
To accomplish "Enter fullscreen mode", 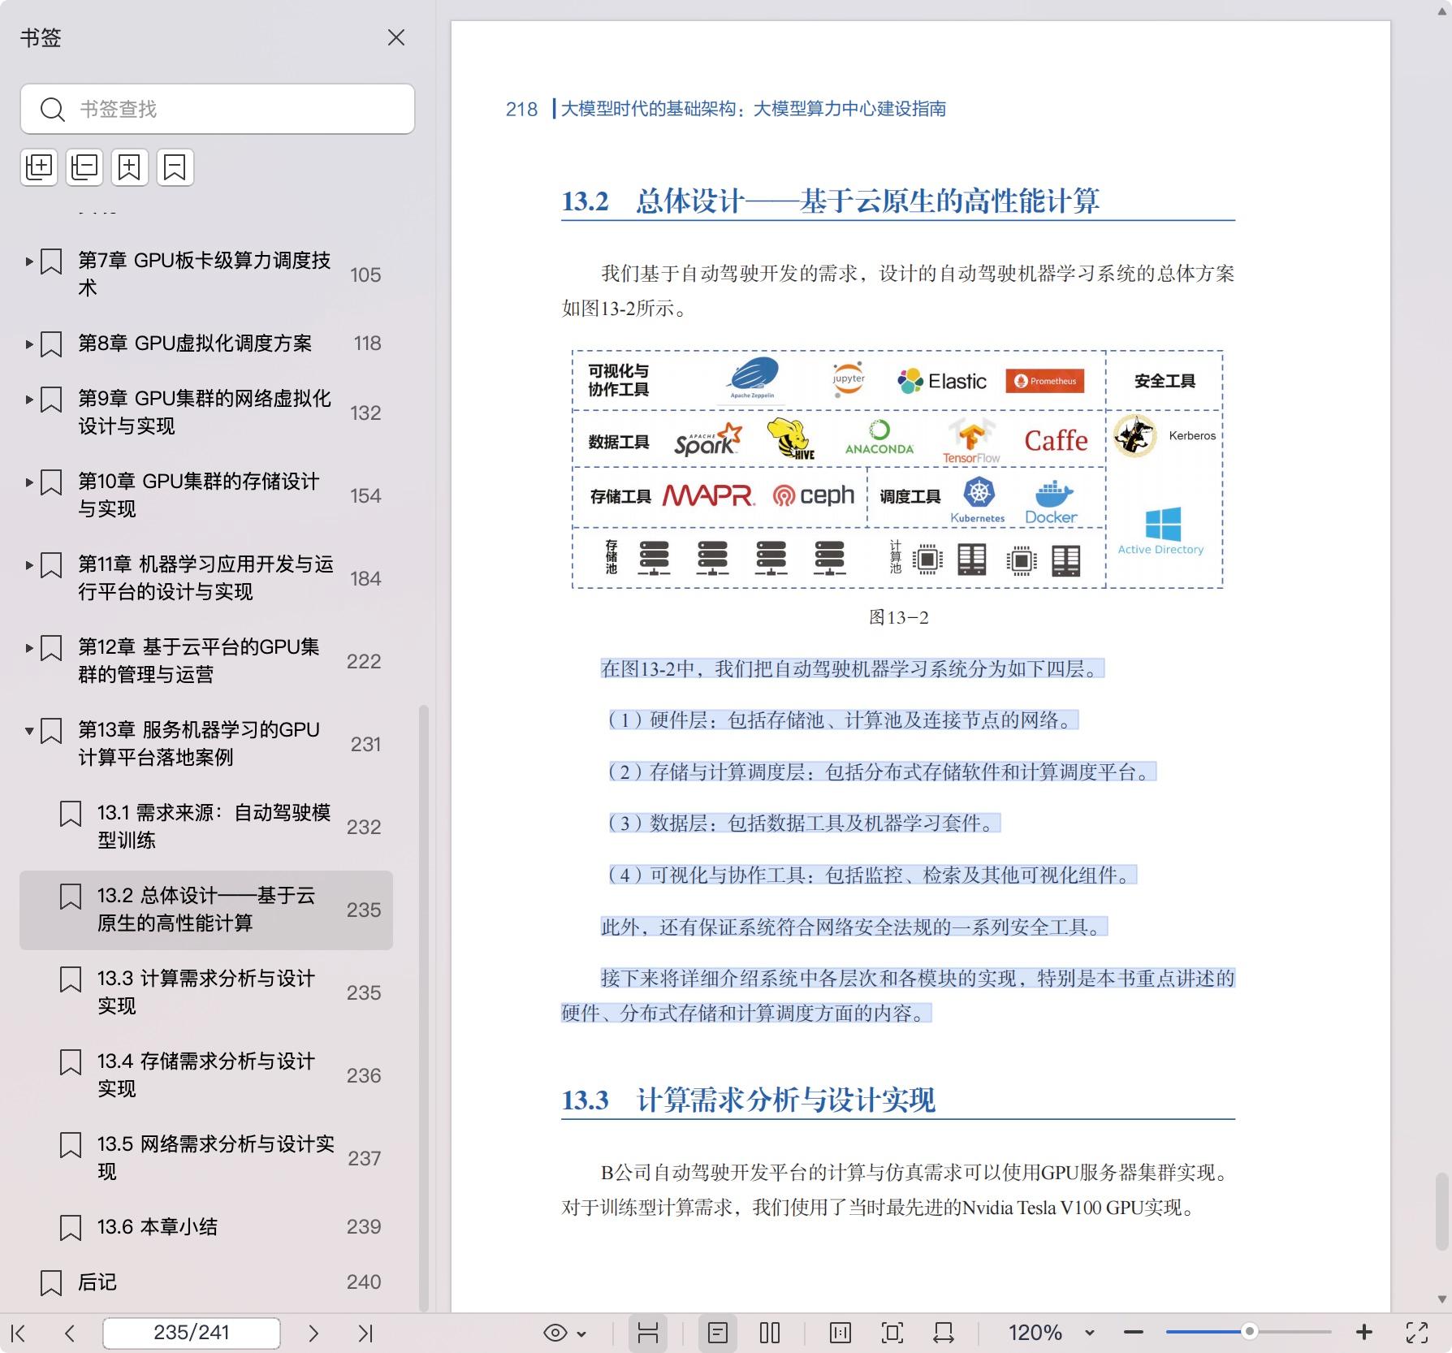I will (x=1417, y=1333).
